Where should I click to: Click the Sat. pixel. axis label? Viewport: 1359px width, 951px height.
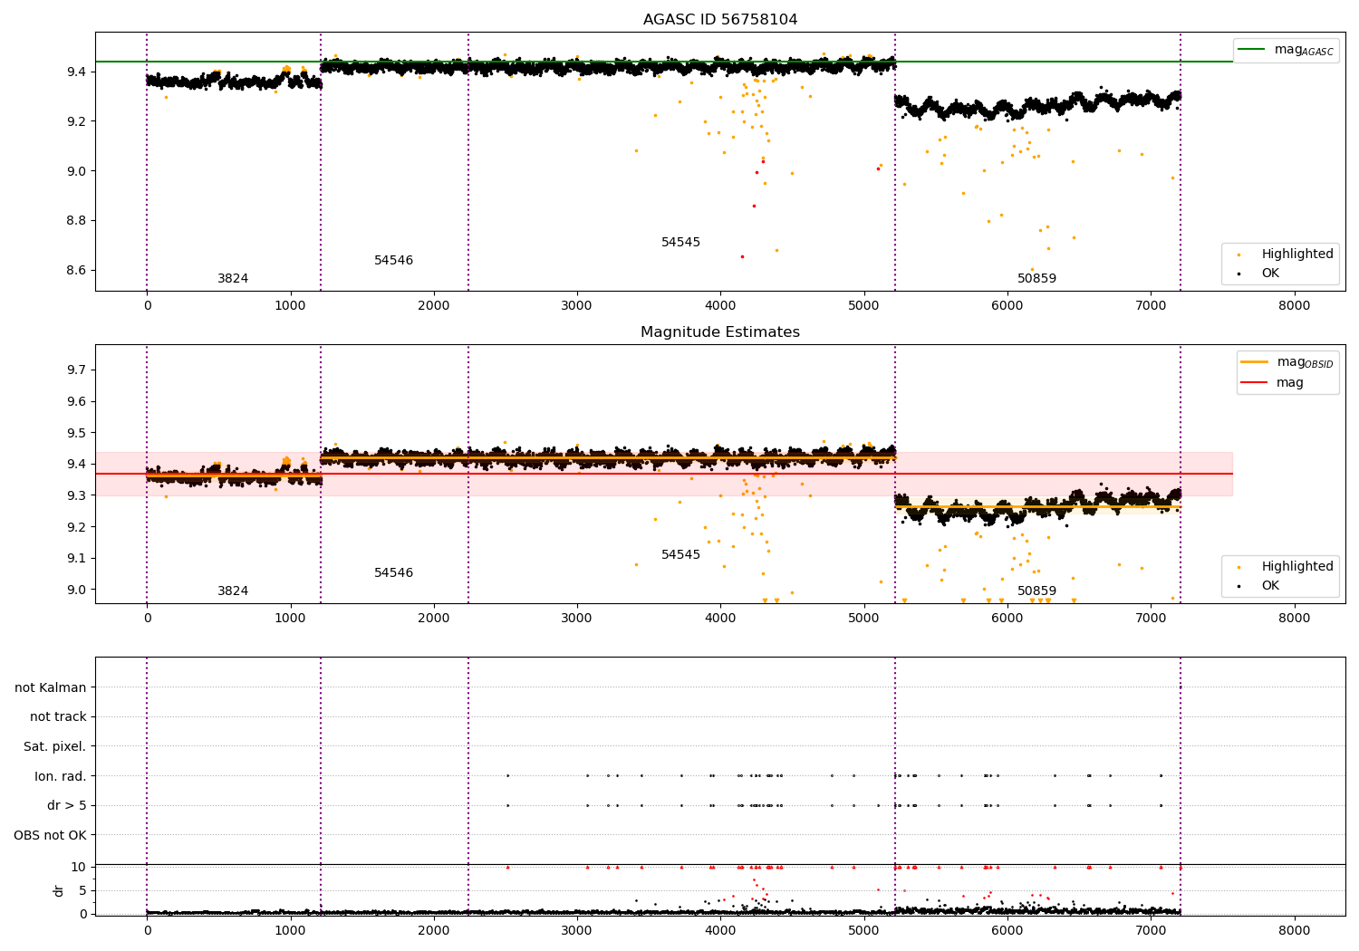point(55,746)
